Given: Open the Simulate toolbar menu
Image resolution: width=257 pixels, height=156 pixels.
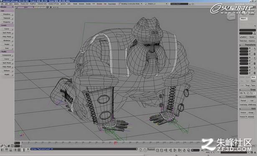Looking at the screenshot, I should 99,4.
